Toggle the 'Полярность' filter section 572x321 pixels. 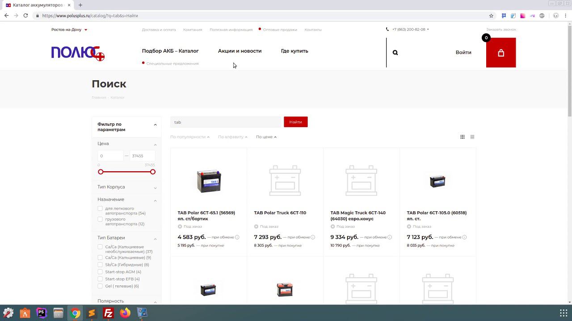click(x=155, y=302)
